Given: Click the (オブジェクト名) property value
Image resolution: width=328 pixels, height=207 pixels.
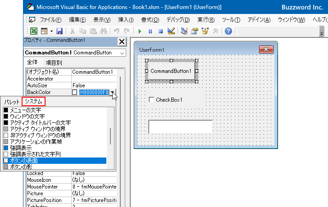Looking at the screenshot, I should tap(94, 72).
